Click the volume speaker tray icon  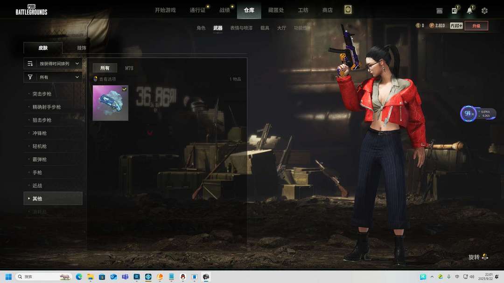click(472, 276)
